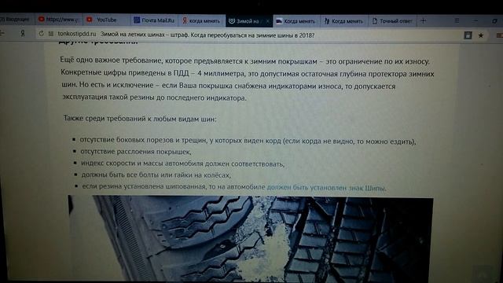The height and width of the screenshot is (283, 503).
Task: Click the text 'Также среди требований к любым видам шин:'
Action: coord(140,119)
